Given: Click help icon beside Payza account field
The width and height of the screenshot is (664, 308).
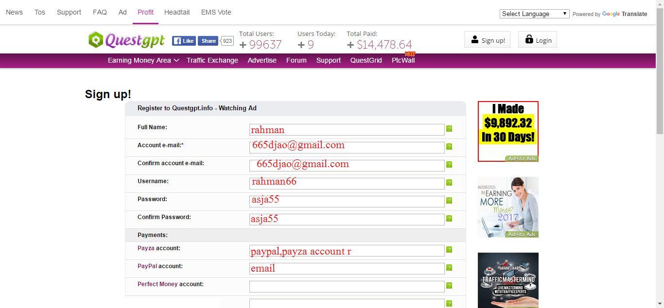Looking at the screenshot, I should (449, 250).
